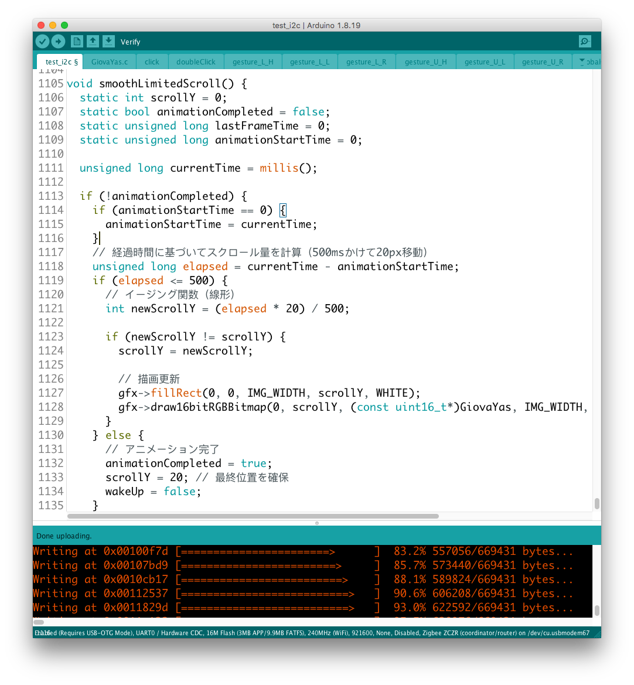This screenshot has height=685, width=634.
Task: Click the Upload arrow icon
Action: (58, 41)
